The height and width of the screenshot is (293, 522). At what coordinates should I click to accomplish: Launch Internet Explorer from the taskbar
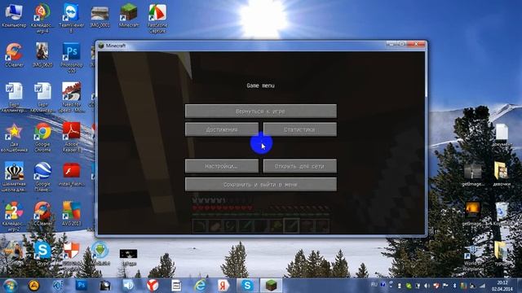(x=200, y=286)
